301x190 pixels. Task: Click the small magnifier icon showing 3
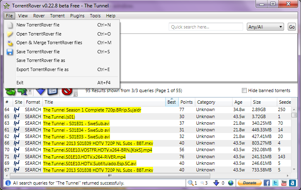pos(202,183)
